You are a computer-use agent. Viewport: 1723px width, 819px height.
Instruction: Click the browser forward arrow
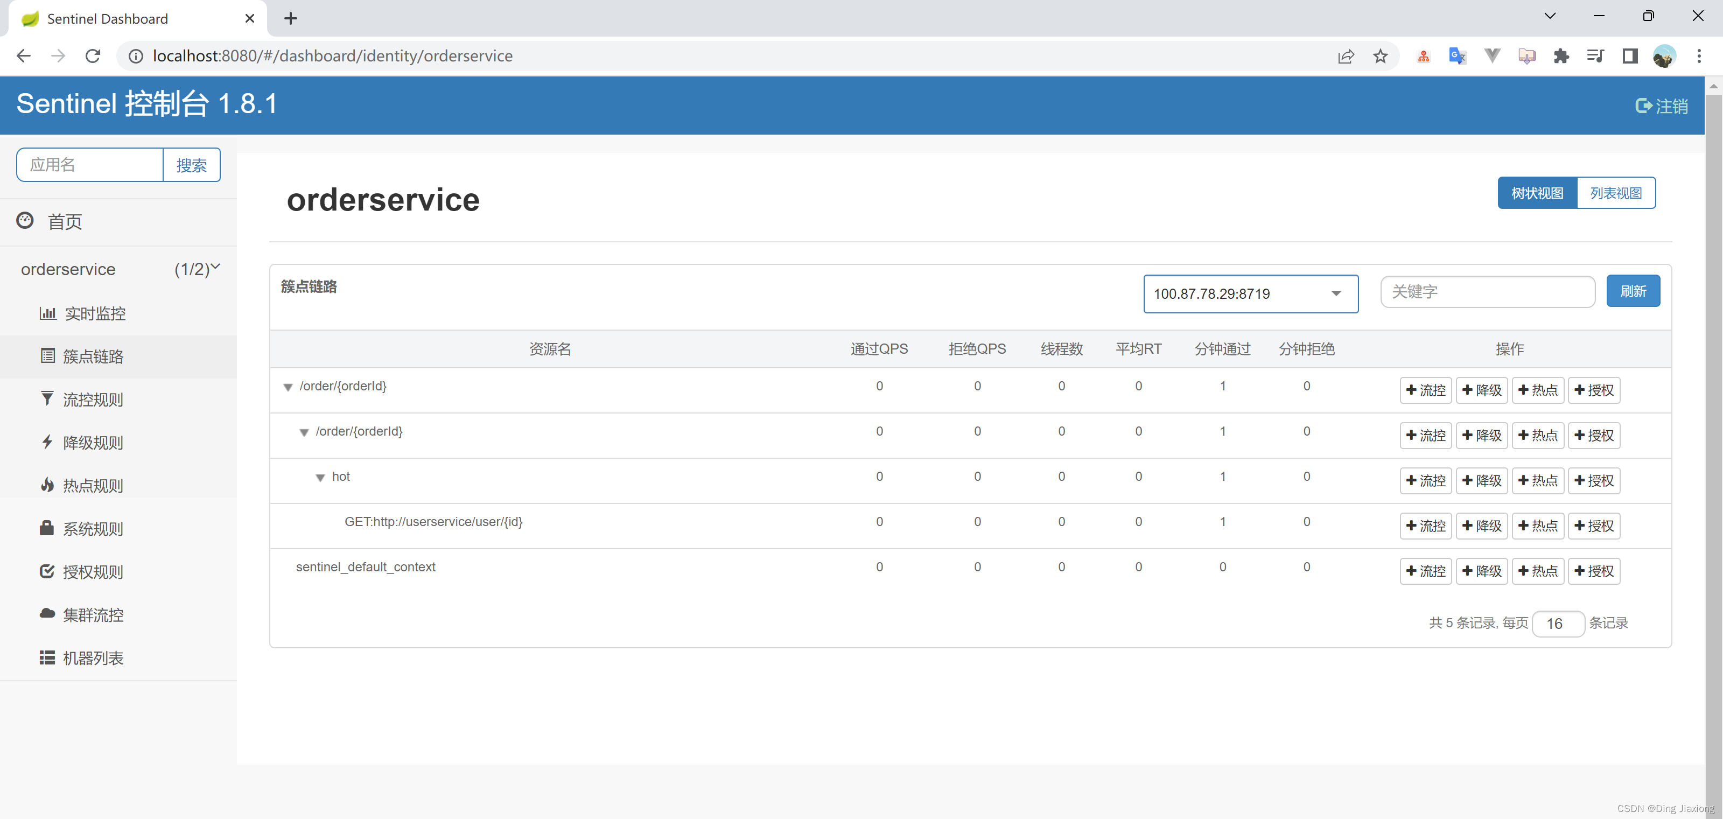[x=58, y=56]
